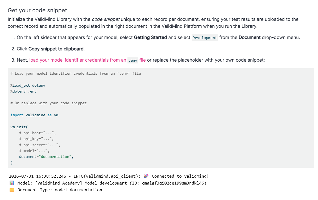Click the '# api_key="...",' comment line
Image resolution: width=318 pixels, height=200 pixels.
36,139
